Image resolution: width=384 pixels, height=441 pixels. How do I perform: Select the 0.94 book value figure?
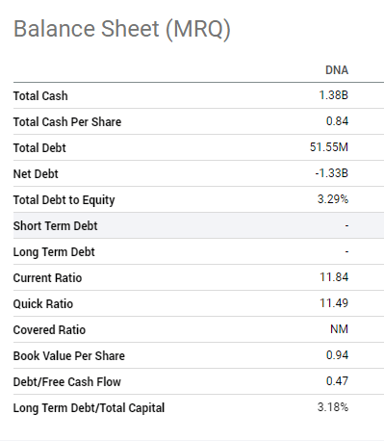pyautogui.click(x=337, y=355)
